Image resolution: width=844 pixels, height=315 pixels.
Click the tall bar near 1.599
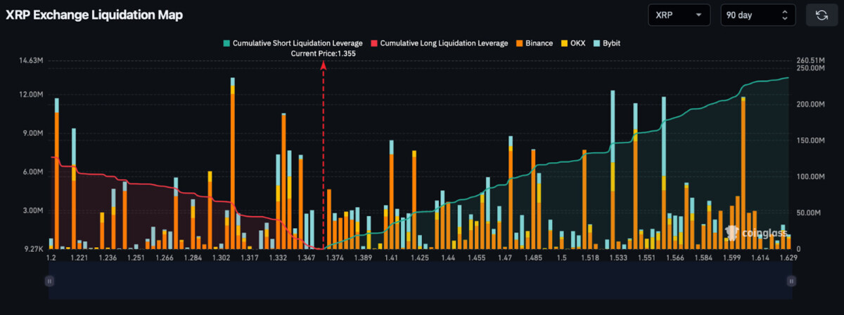point(743,173)
